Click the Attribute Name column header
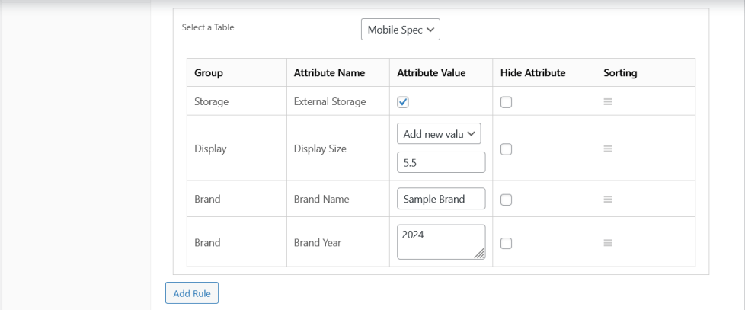745x310 pixels. [x=329, y=72]
